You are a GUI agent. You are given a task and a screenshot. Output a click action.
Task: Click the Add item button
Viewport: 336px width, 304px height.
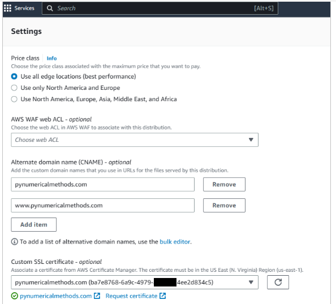pyautogui.click(x=33, y=224)
